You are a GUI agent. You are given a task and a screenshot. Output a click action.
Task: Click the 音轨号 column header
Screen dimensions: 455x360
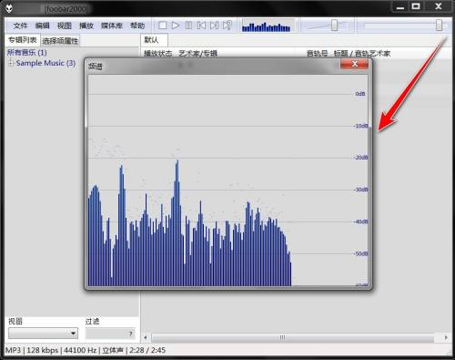point(317,54)
